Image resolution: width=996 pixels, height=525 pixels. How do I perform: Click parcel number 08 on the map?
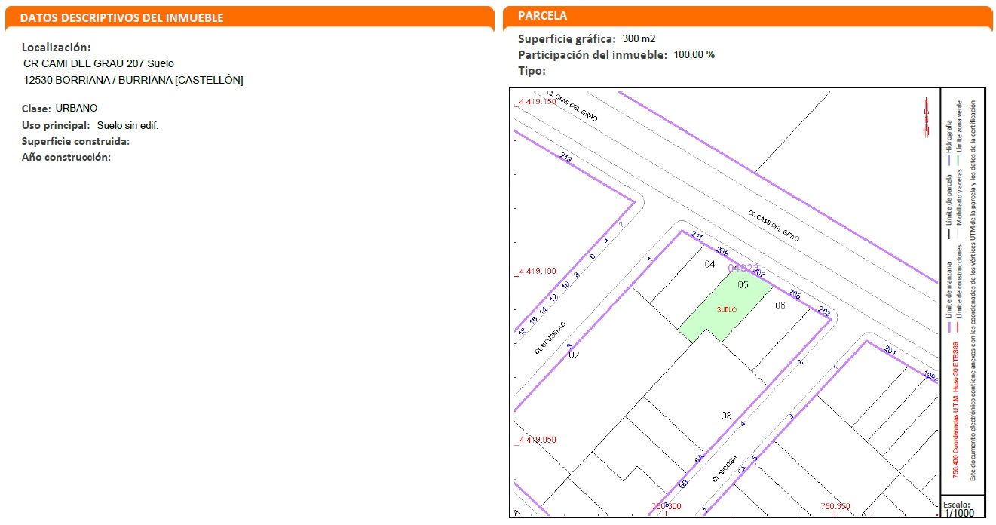point(726,415)
